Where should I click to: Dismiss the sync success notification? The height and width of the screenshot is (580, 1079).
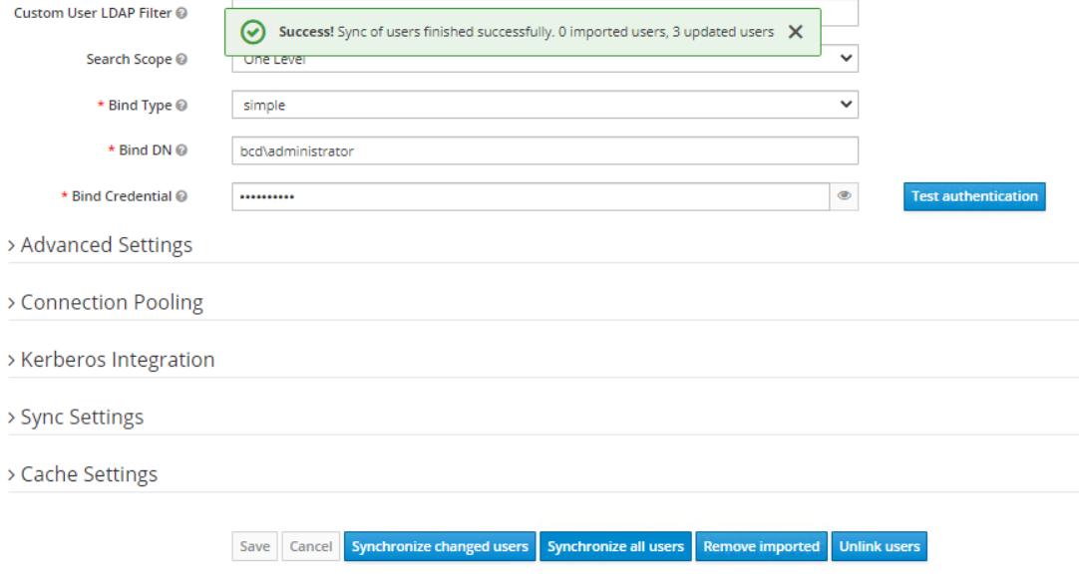pos(796,32)
